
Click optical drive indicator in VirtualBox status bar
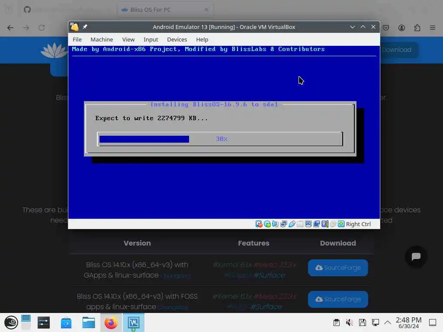click(267, 224)
